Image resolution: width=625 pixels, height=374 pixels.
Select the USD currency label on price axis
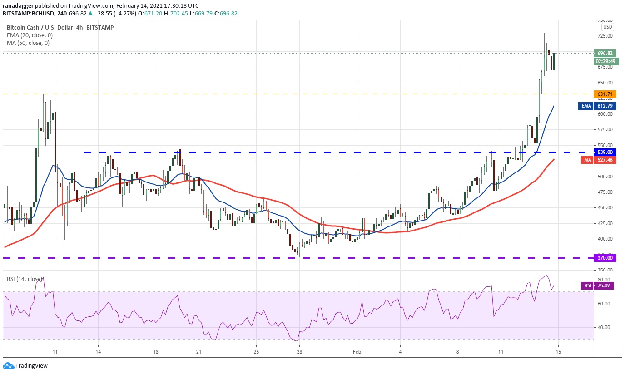coord(608,27)
